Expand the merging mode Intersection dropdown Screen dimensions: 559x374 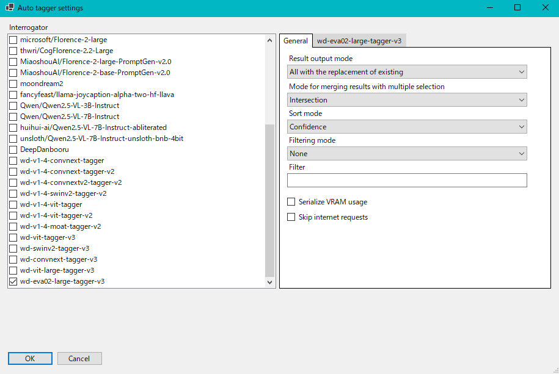coord(407,100)
